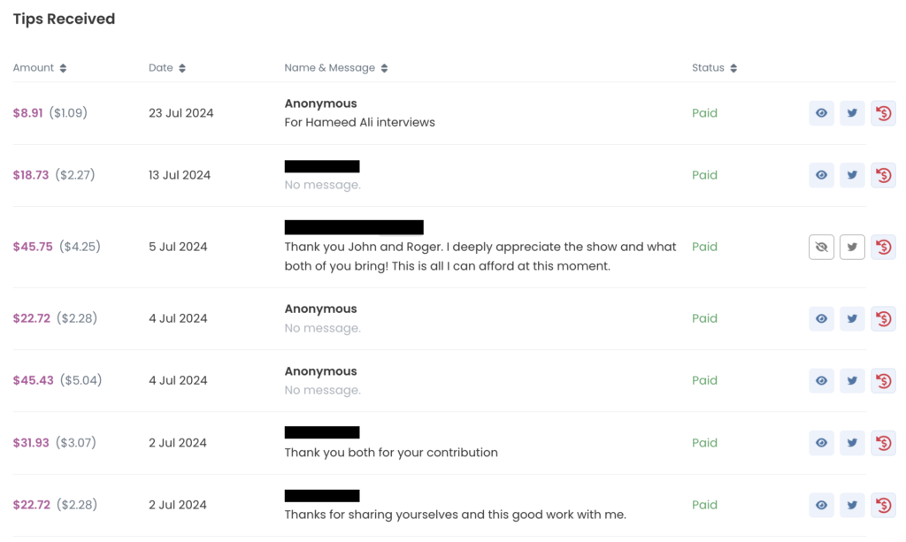Click Twitter icon for last $22.72 tip, 2 Jul
The width and height of the screenshot is (906, 542).
(852, 505)
